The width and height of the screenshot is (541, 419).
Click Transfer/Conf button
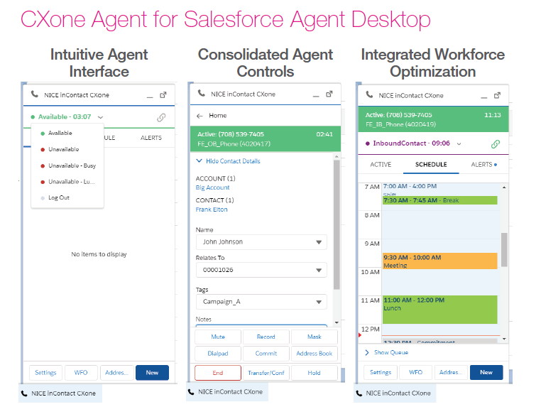click(x=266, y=373)
